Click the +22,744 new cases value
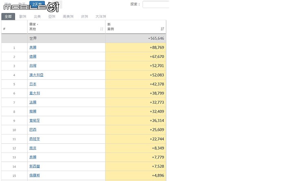This screenshot has width=293, height=181. [157, 139]
